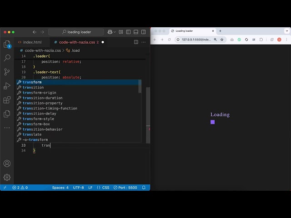Reload the browser page
291x218 pixels.
[x=169, y=40]
